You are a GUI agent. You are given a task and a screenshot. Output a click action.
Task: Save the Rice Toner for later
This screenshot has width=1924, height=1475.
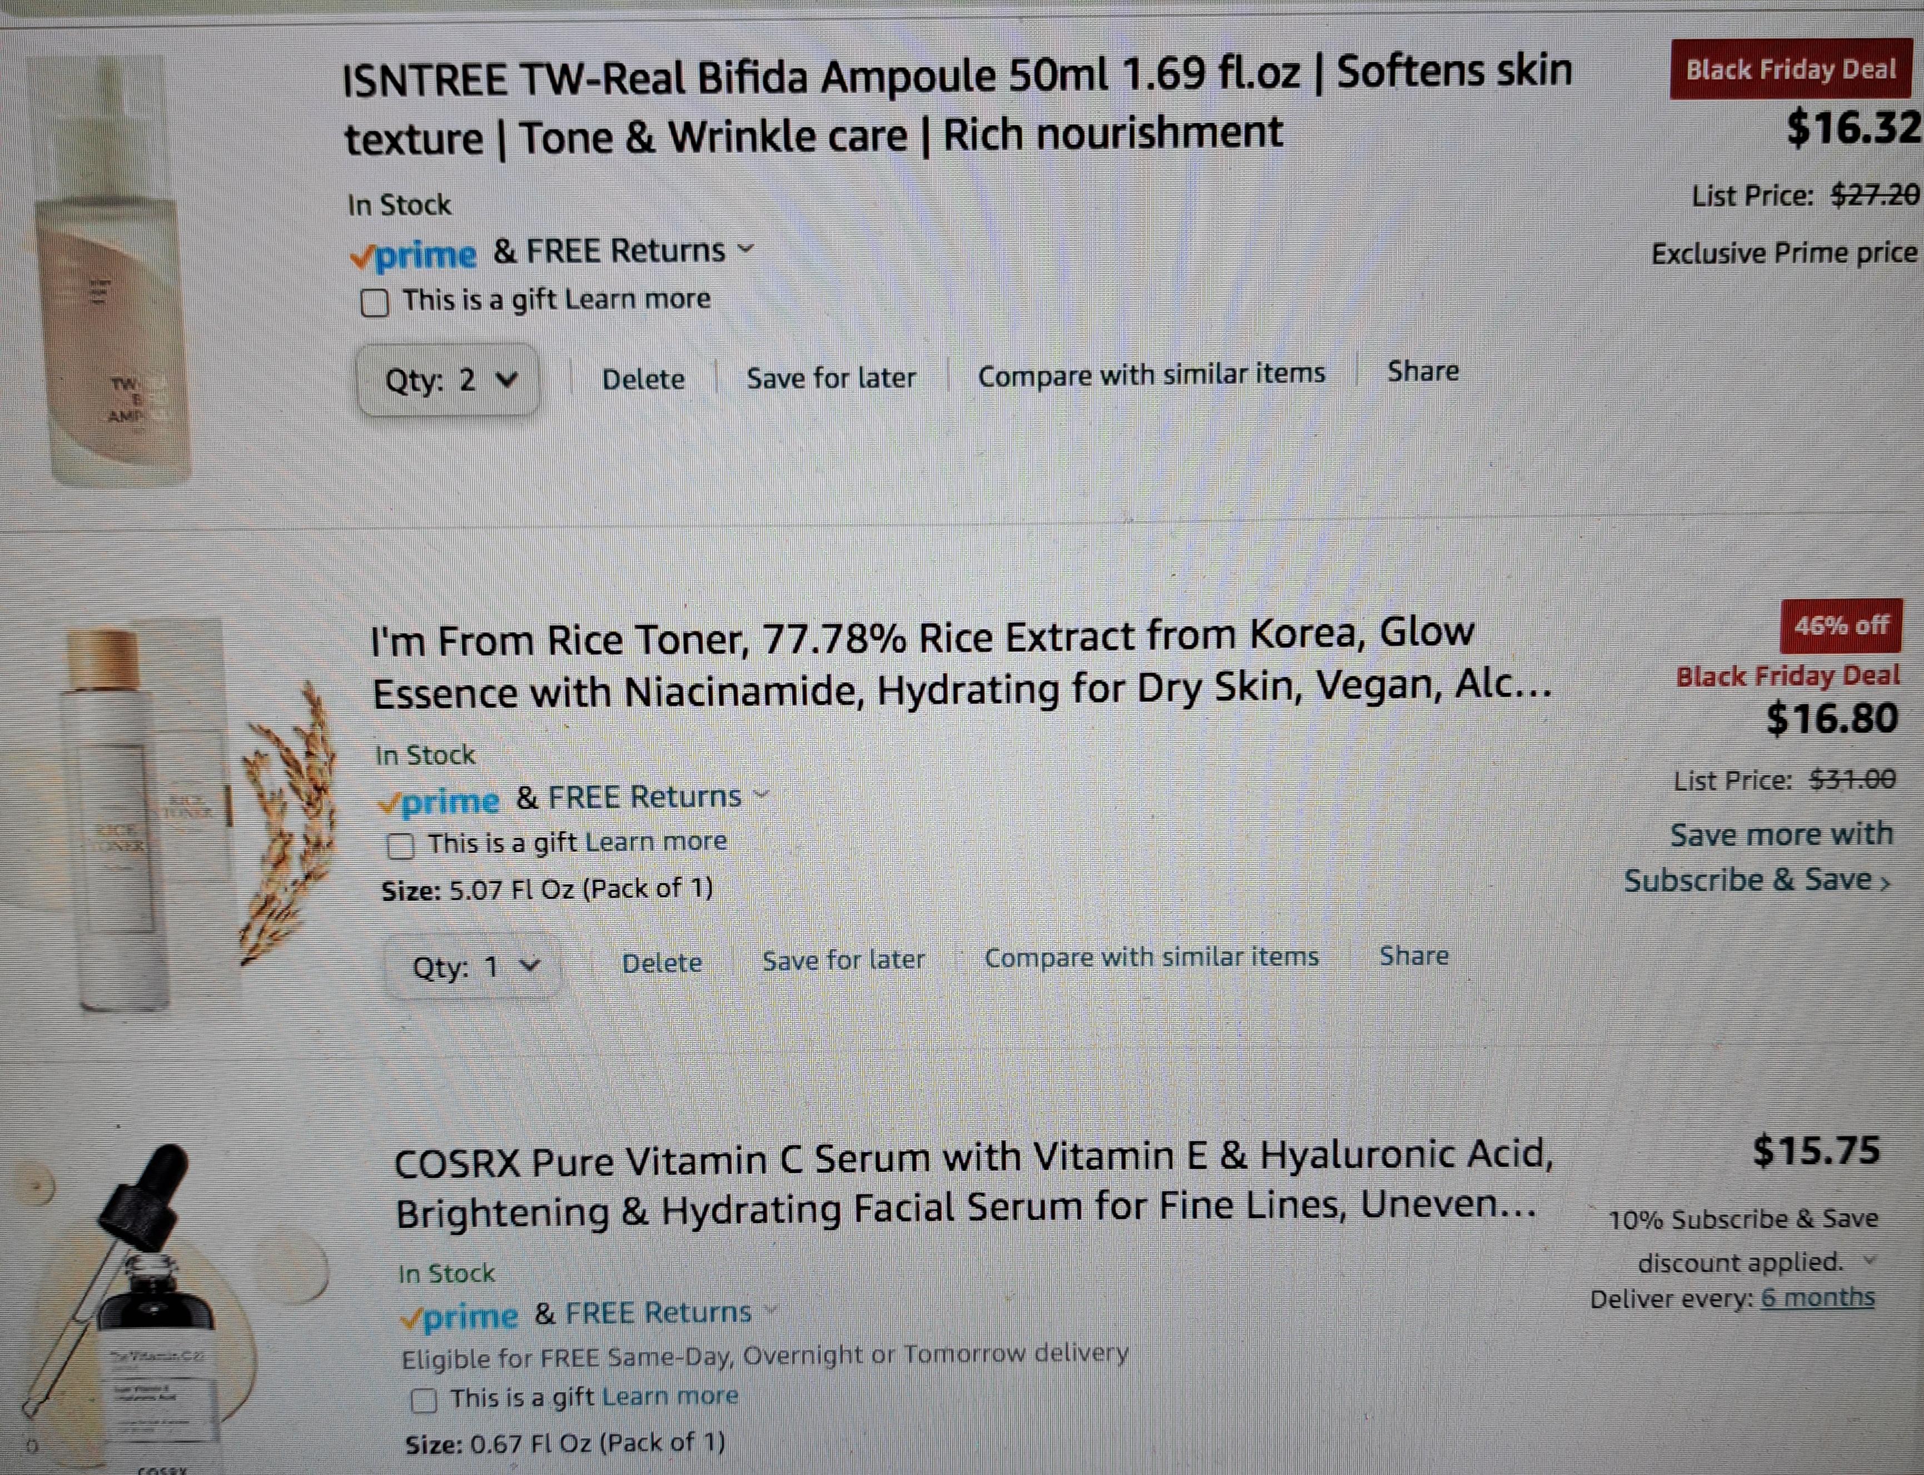click(x=843, y=960)
